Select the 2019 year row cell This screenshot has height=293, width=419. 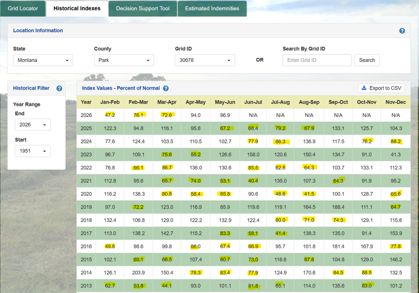coord(86,207)
